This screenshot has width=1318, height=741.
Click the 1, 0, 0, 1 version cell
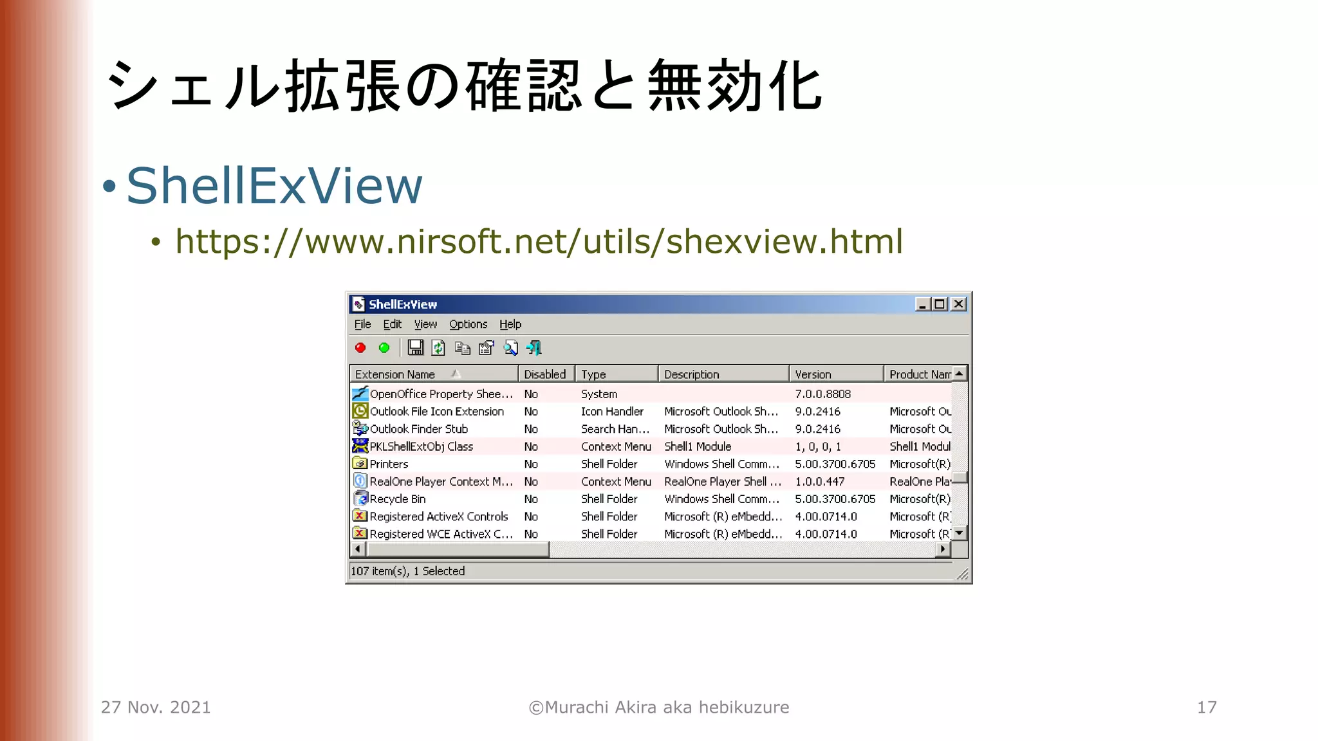pos(818,446)
